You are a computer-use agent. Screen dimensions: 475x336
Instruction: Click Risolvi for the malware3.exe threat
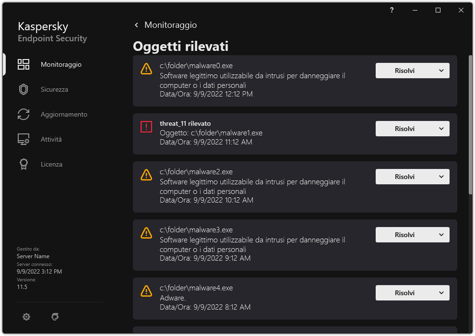(x=405, y=235)
